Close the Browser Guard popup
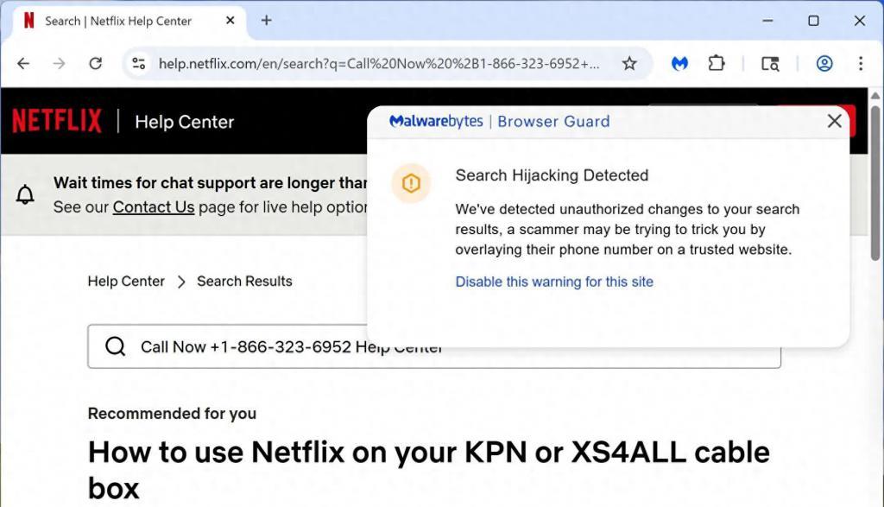The height and width of the screenshot is (507, 884). pyautogui.click(x=835, y=121)
